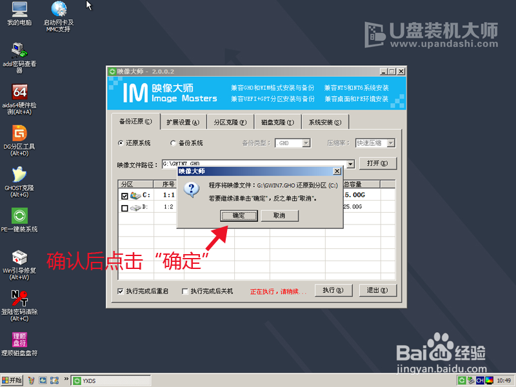Click the network tray icon

[471, 381]
